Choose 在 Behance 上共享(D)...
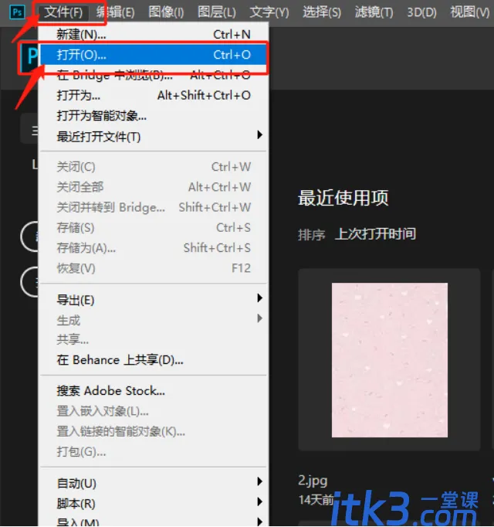The image size is (494, 527). pos(154,360)
